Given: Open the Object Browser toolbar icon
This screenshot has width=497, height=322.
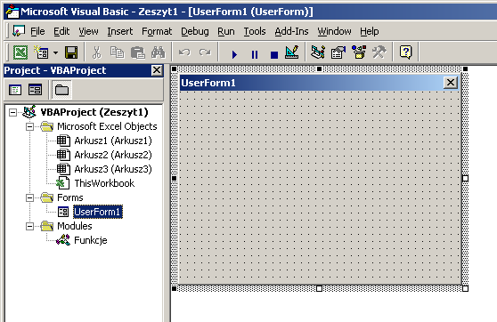Looking at the screenshot, I should click(x=359, y=52).
